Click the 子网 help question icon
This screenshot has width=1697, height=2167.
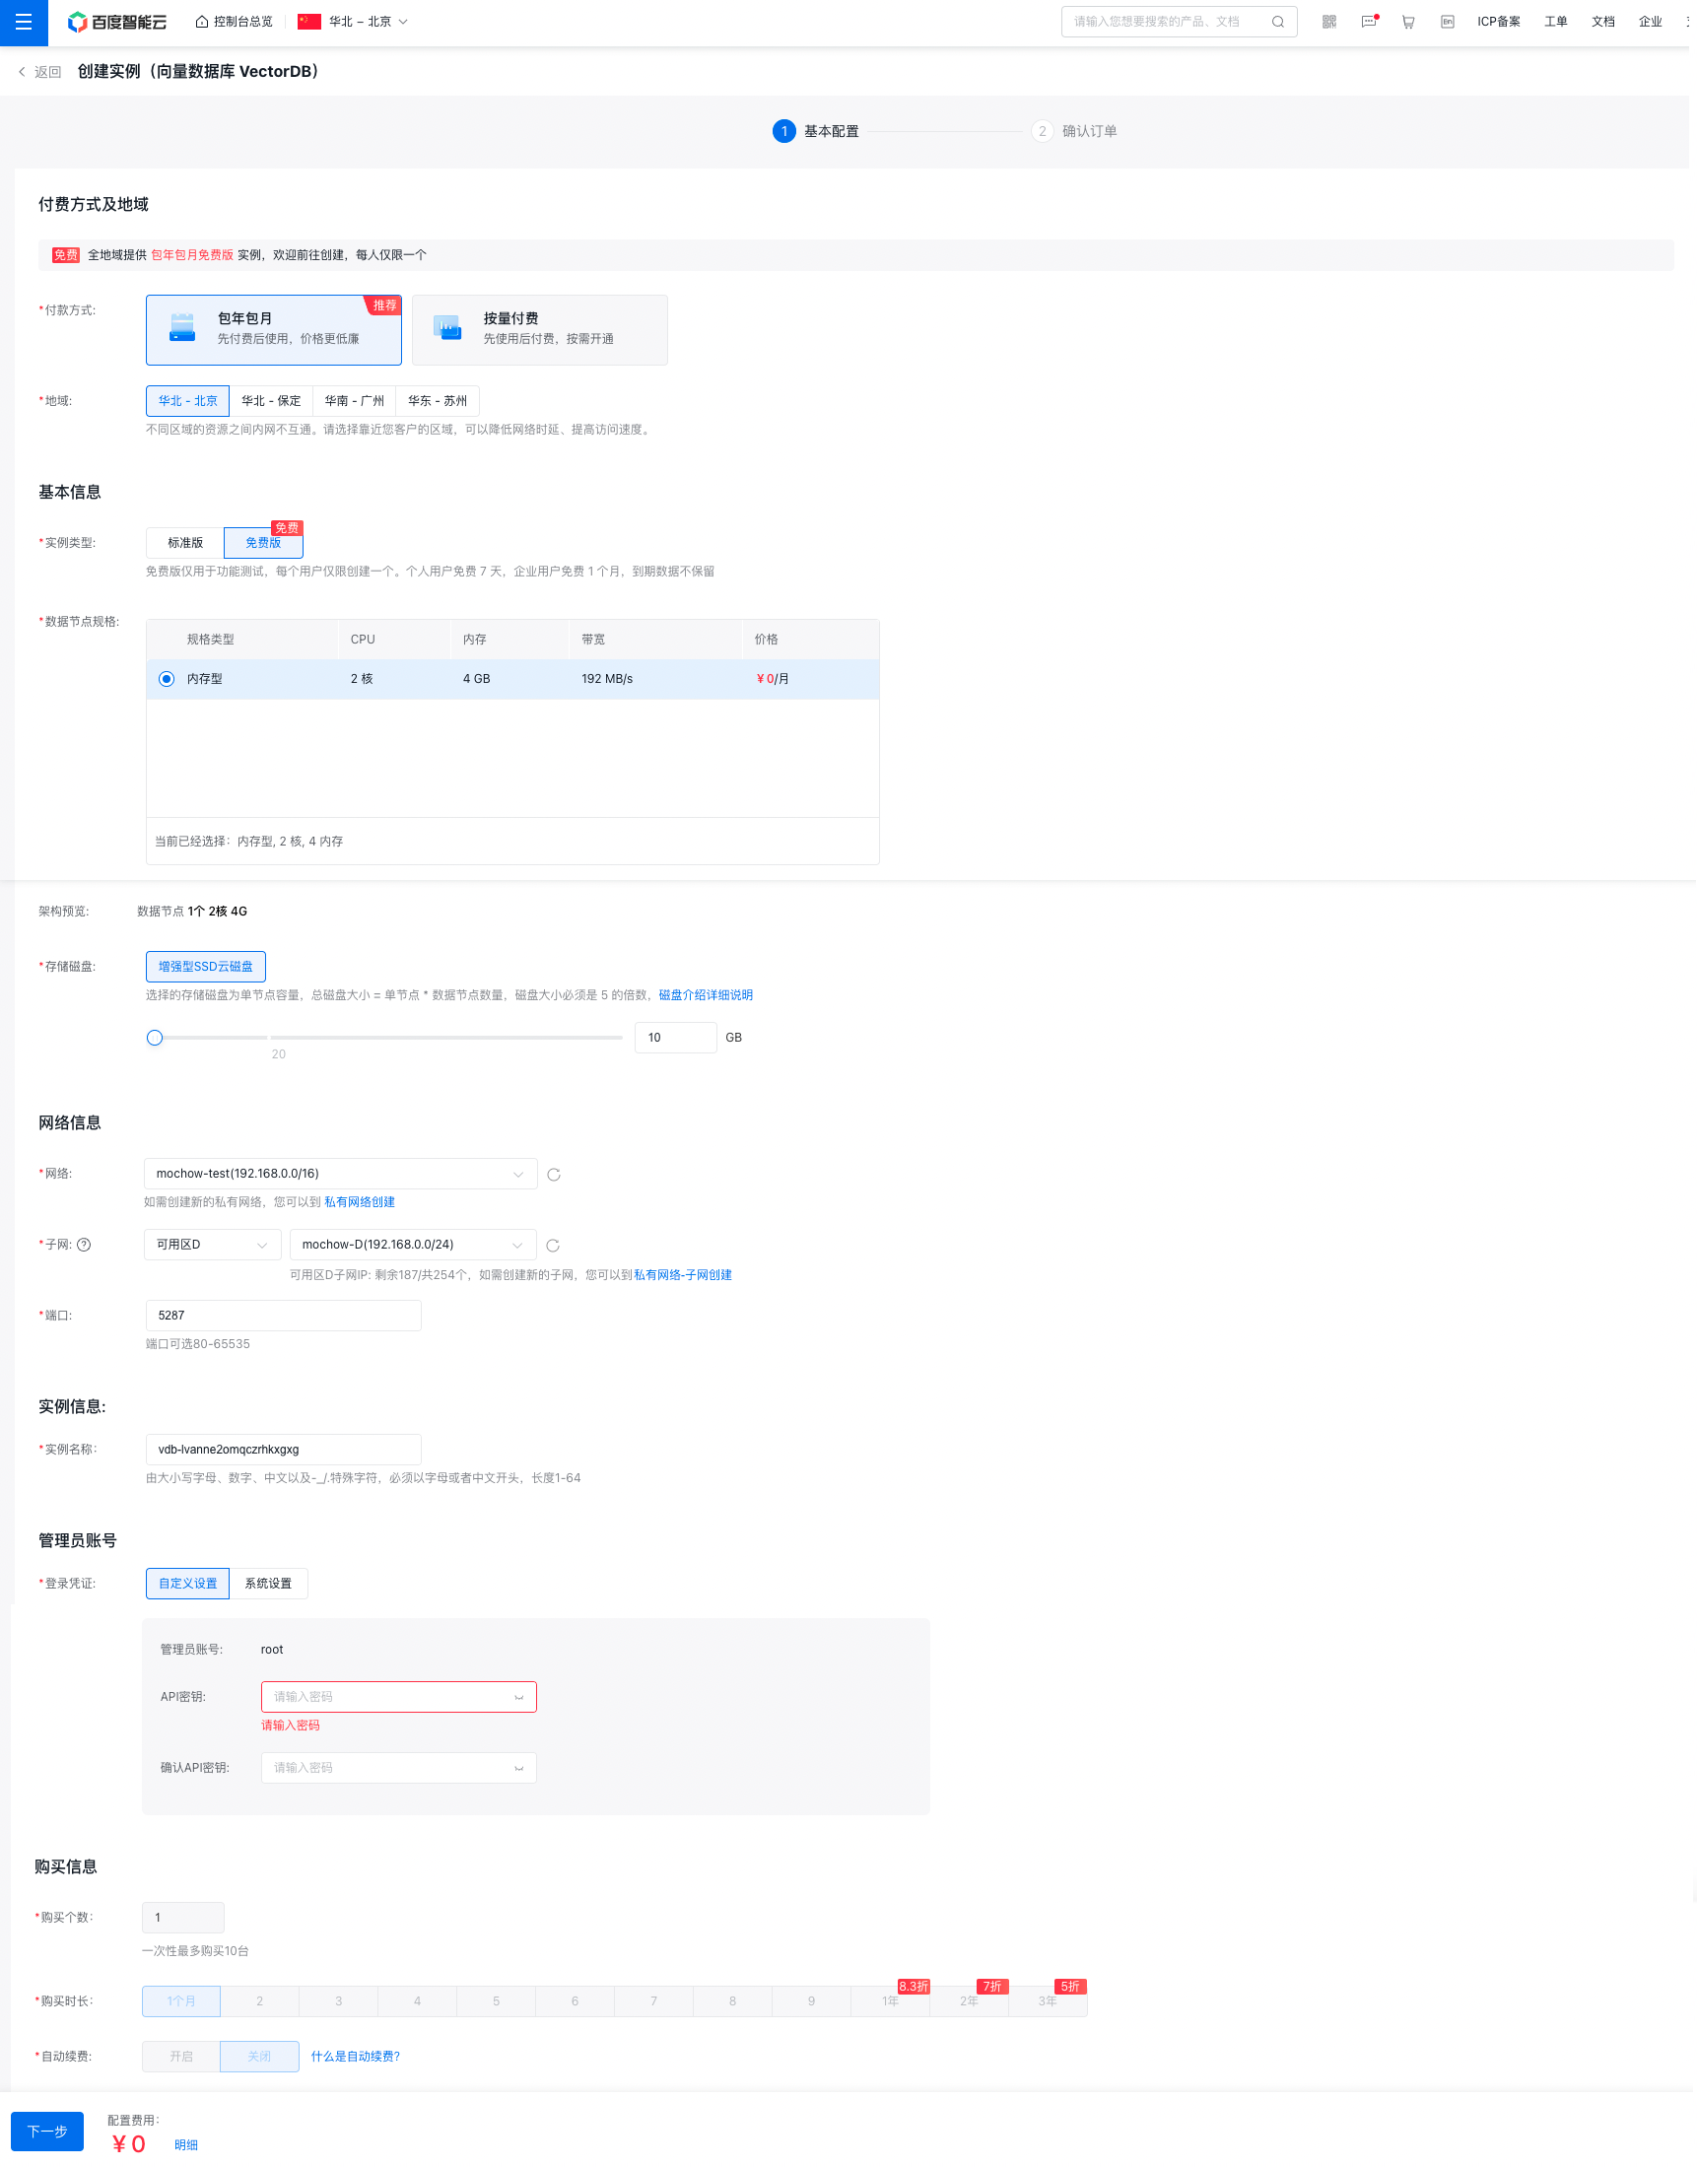(x=85, y=1244)
